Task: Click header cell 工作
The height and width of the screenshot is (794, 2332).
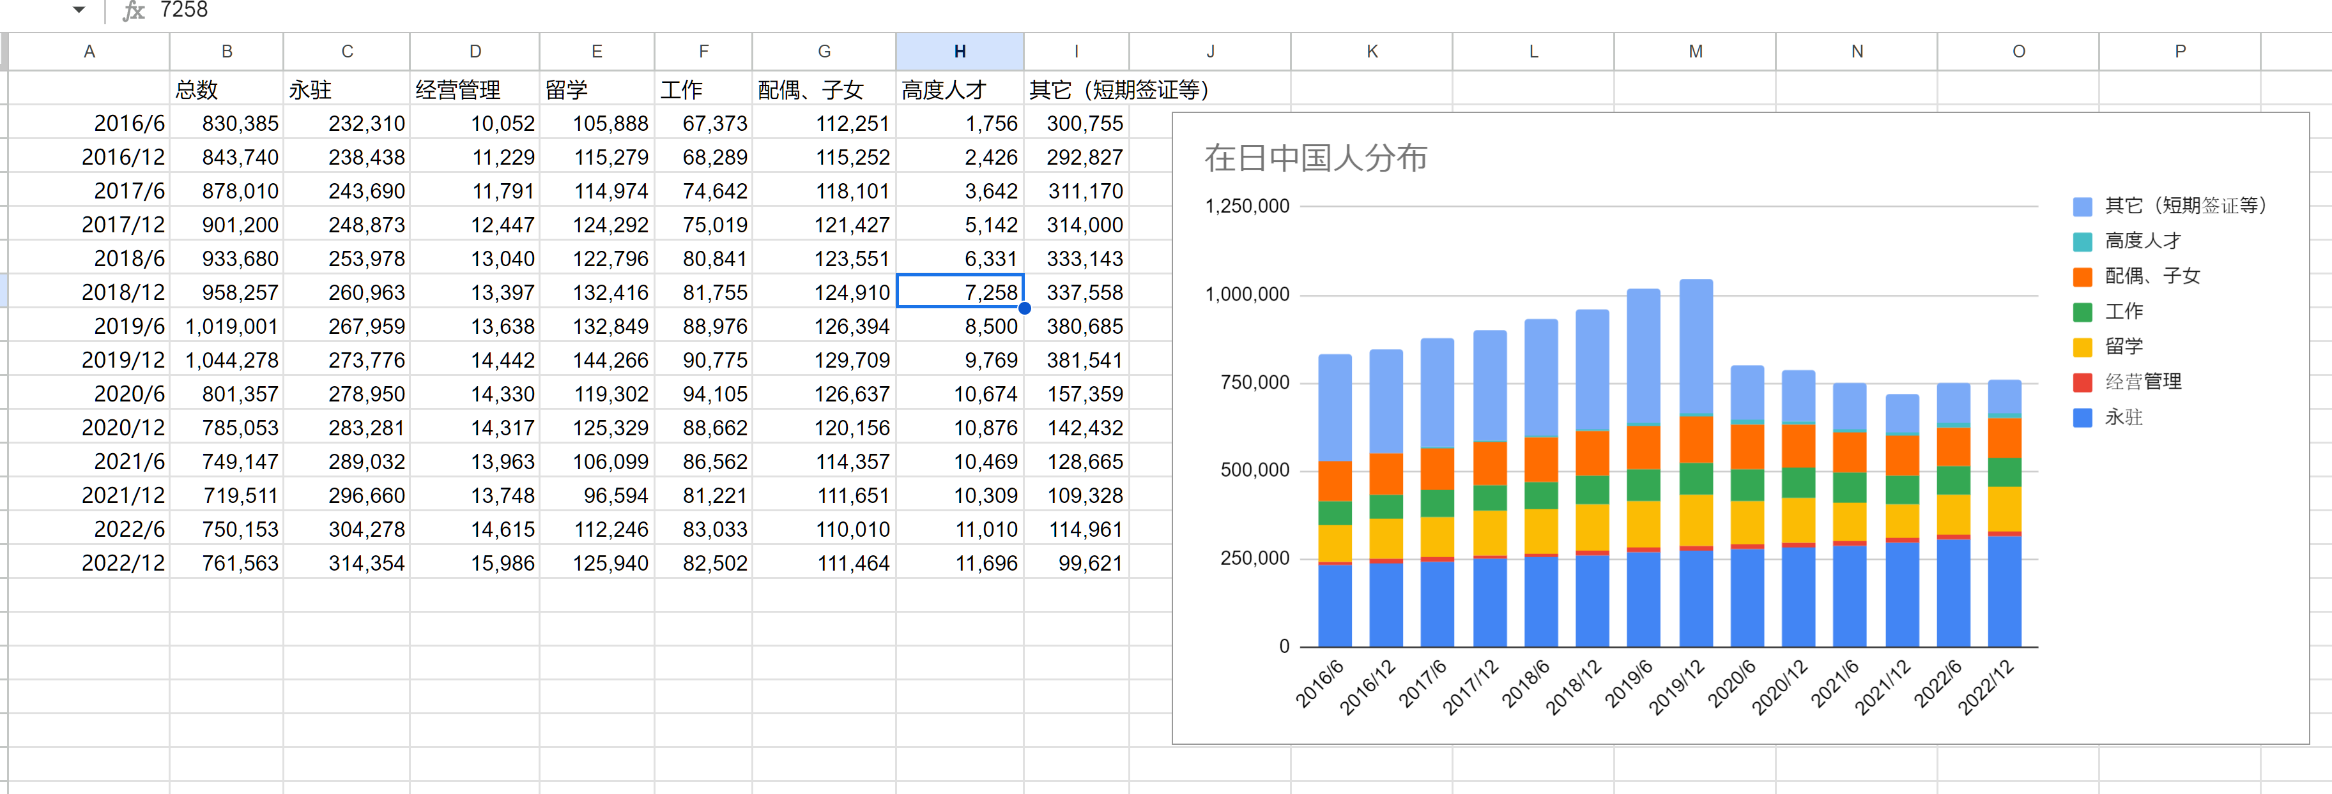Action: click(x=703, y=89)
